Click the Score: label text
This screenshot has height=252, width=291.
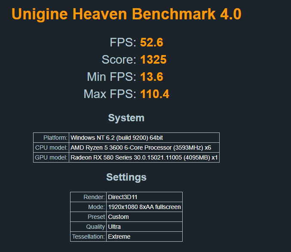click(119, 60)
